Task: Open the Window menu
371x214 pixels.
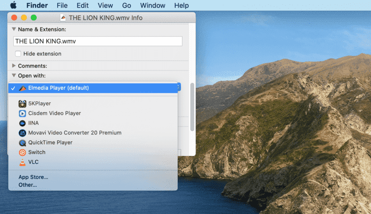Action: (x=152, y=5)
